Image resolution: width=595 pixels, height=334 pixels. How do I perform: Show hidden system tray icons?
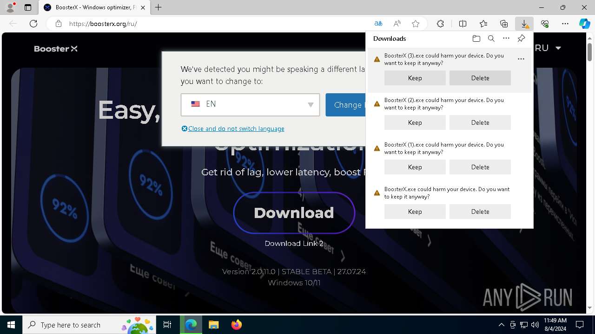(501, 325)
